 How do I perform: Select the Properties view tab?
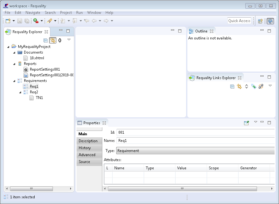pos(92,123)
